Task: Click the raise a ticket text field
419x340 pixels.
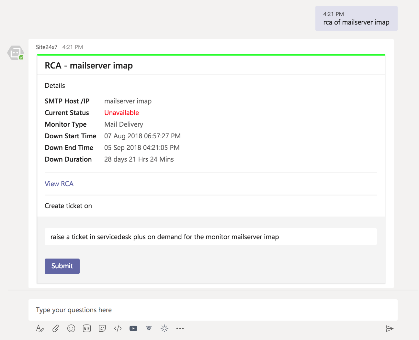Action: click(210, 237)
